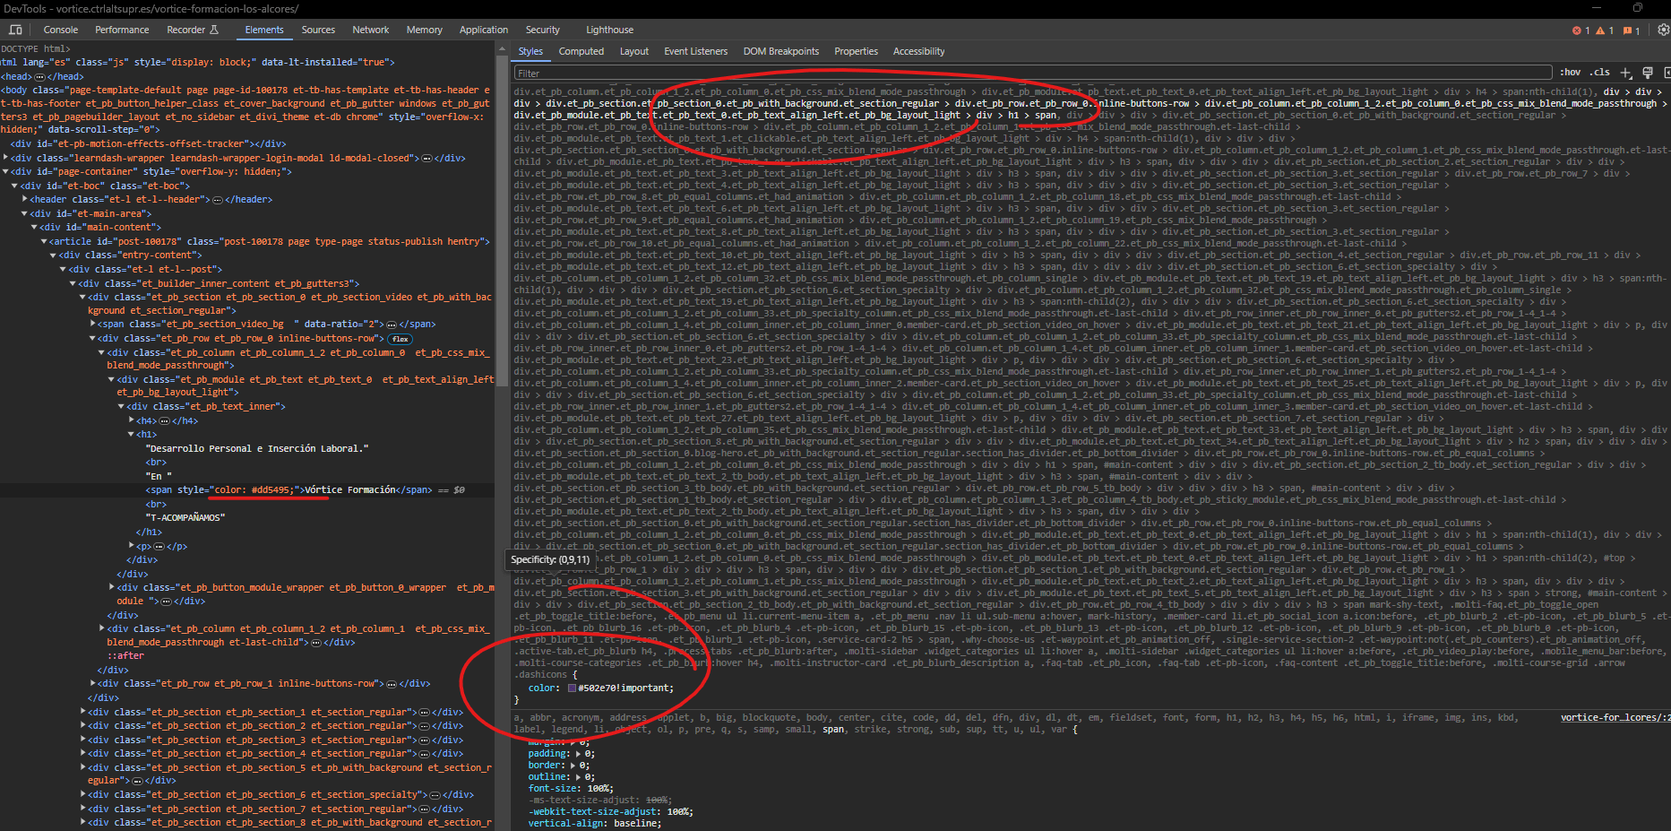Viewport: 1671px width, 831px height.
Task: Expand ellipsis in the learndash-wrapper div
Action: coord(426,158)
